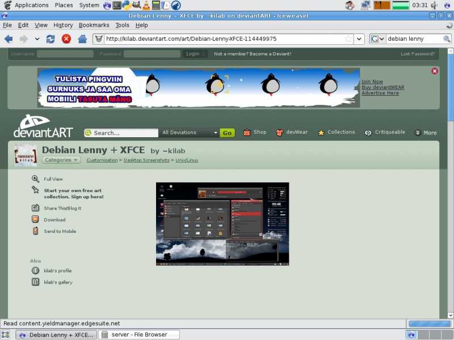Open the Join Now link
This screenshot has height=340, width=454.
coord(372,82)
